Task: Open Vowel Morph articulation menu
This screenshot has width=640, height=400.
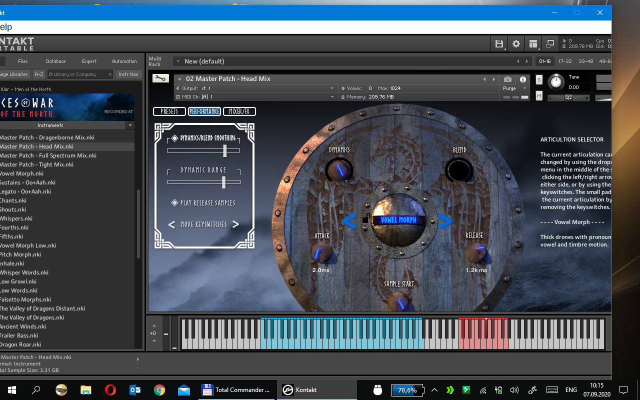Action: tap(398, 220)
